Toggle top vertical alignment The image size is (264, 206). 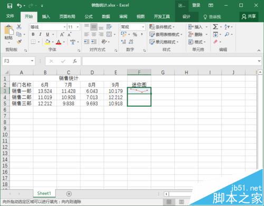click(x=87, y=26)
